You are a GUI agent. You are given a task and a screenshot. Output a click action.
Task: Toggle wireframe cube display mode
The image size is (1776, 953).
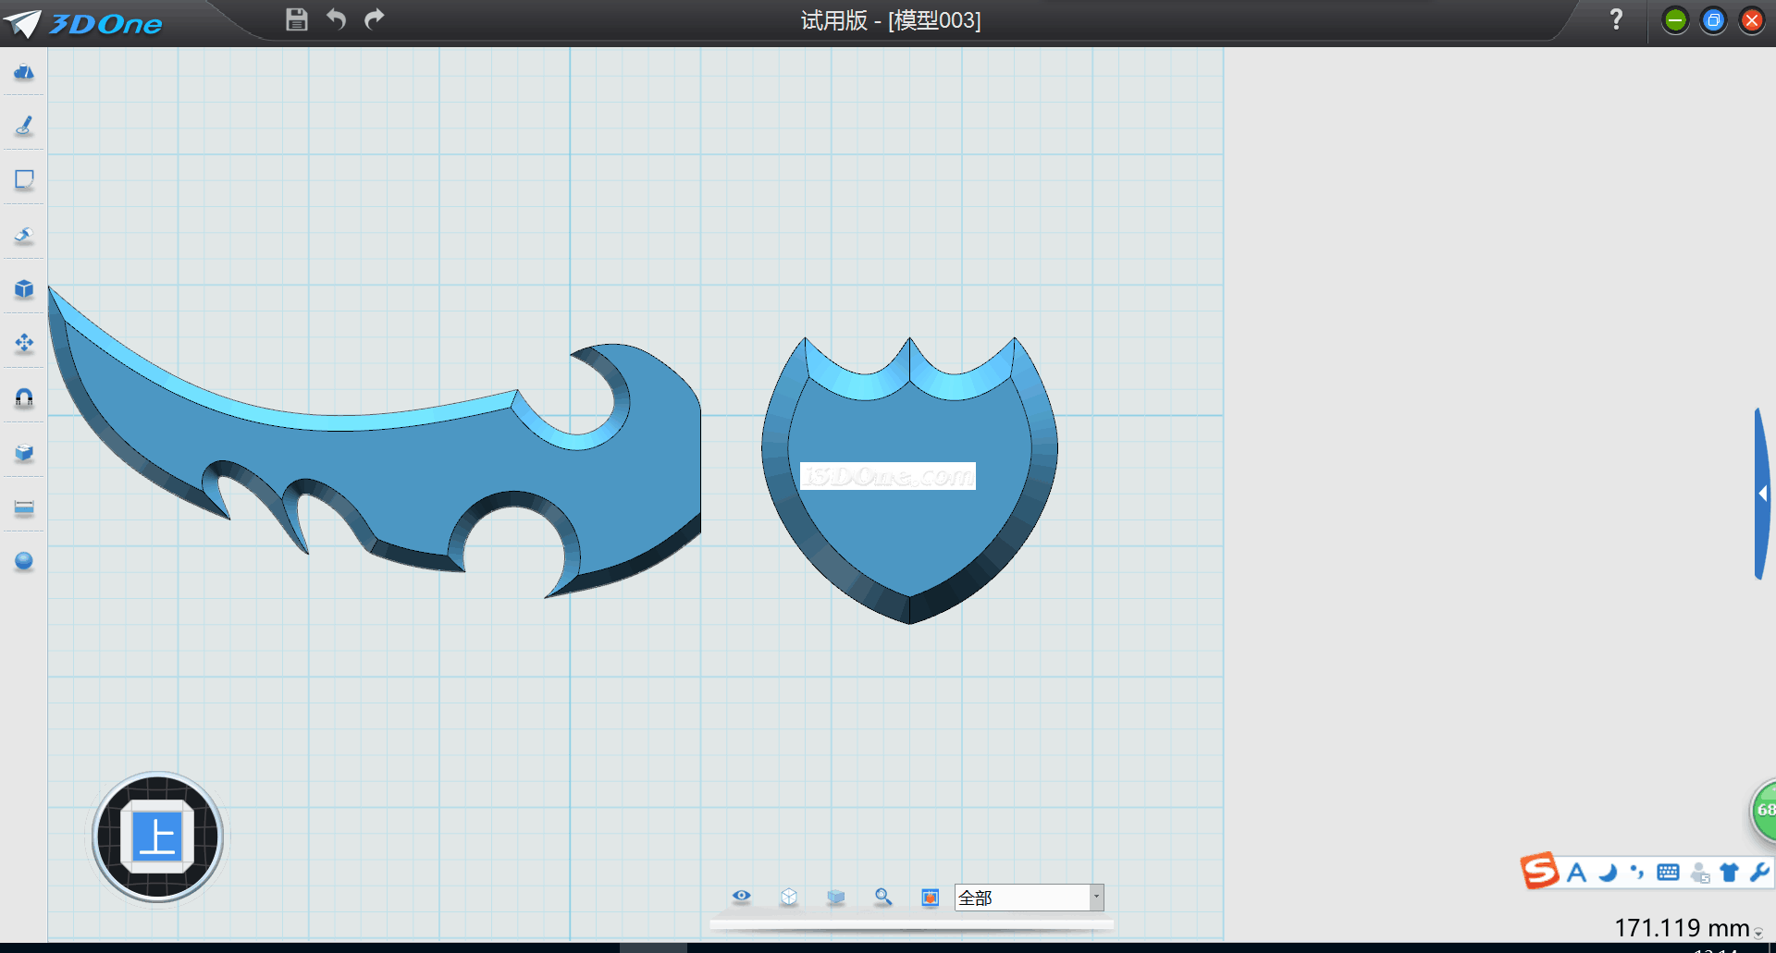(x=789, y=897)
